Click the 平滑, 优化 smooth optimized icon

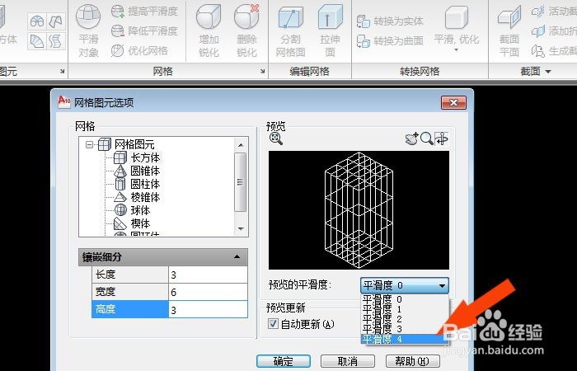coord(457,17)
